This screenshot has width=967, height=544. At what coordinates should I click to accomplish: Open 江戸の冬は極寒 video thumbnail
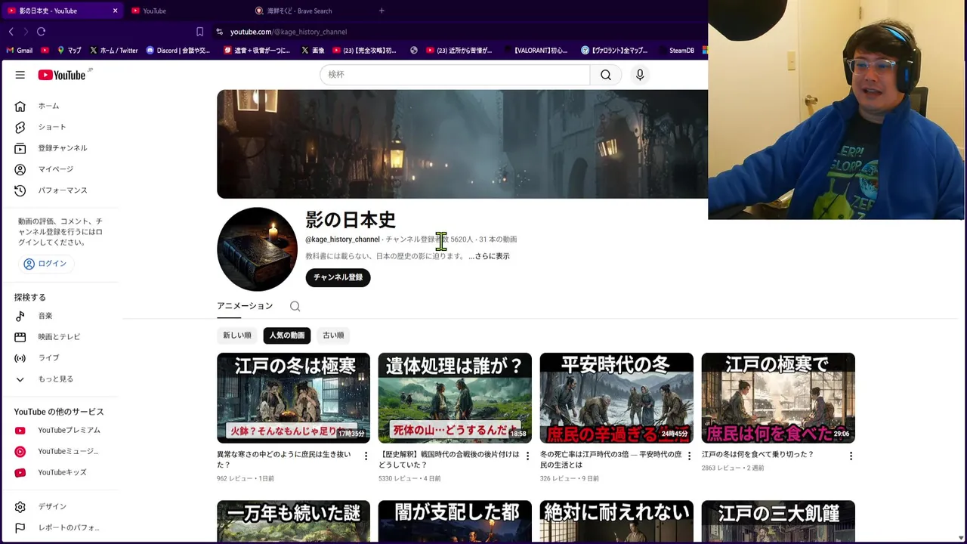click(293, 397)
